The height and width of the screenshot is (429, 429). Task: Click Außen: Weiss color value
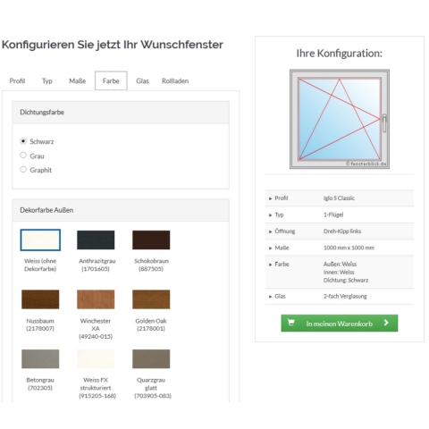coord(340,264)
